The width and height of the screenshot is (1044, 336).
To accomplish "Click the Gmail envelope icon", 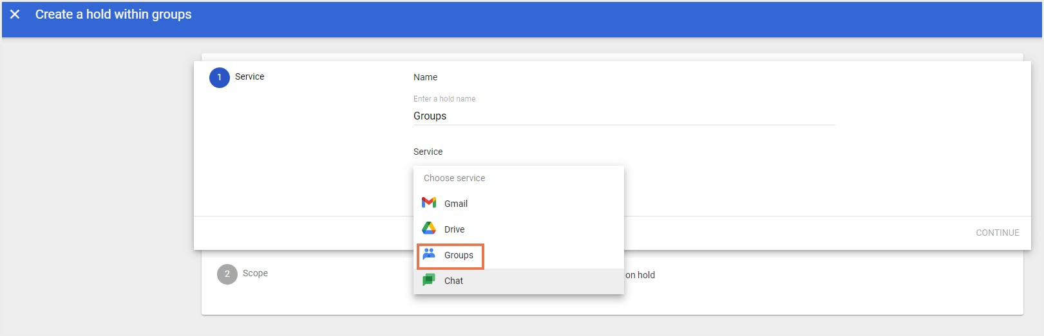I will 429,203.
